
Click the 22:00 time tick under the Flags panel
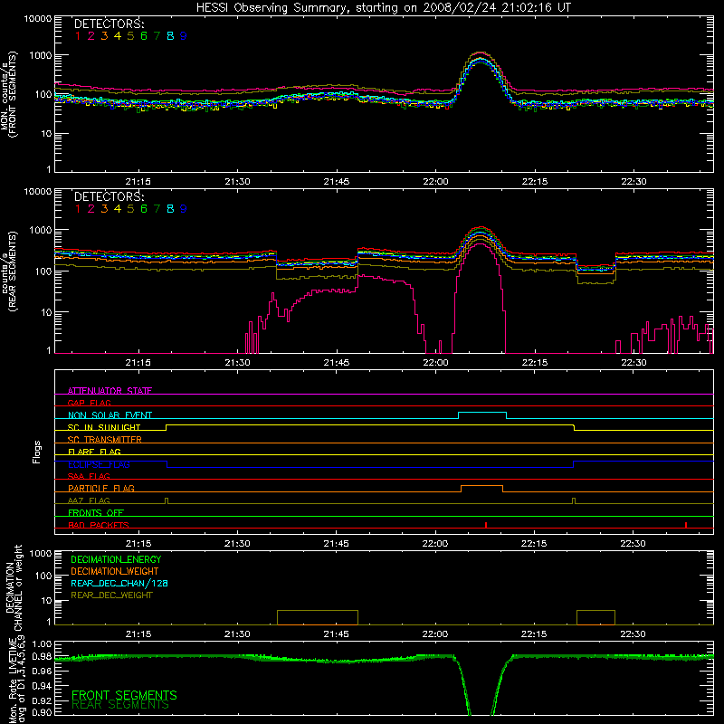tap(435, 544)
